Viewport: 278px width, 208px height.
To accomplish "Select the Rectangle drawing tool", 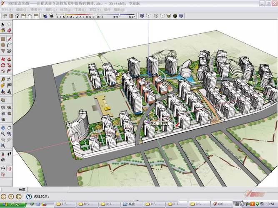I will (3, 39).
